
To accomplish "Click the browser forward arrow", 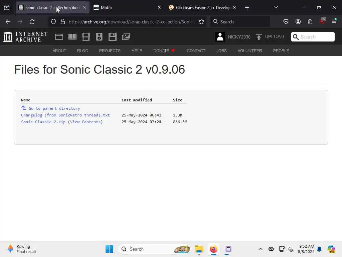I will tap(20, 22).
